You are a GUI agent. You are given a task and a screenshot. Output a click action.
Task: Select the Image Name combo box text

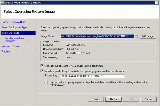point(97,36)
